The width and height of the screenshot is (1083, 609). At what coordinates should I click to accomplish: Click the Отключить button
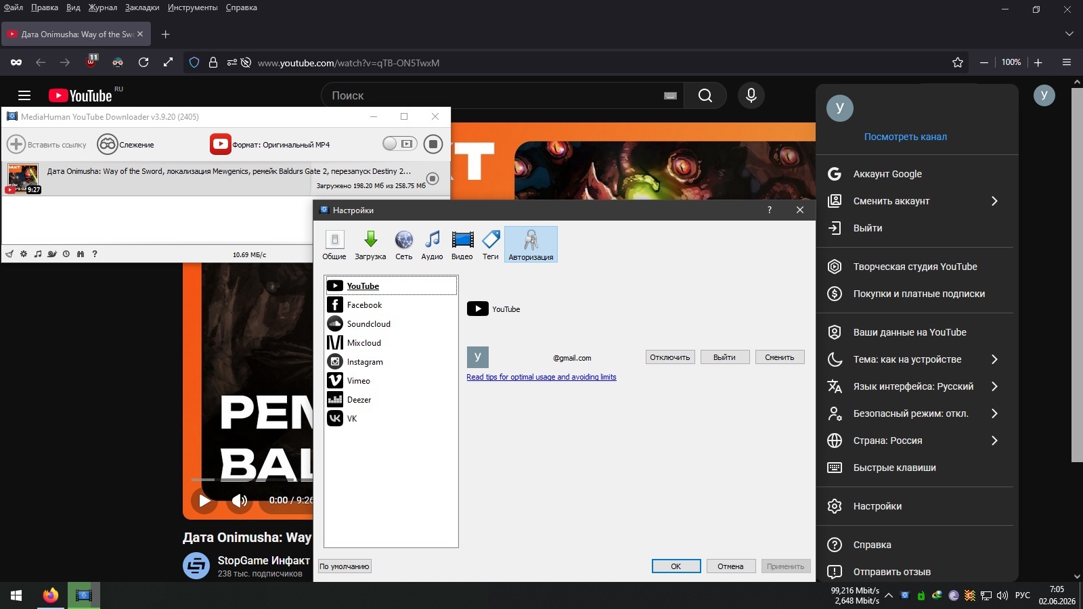click(670, 357)
